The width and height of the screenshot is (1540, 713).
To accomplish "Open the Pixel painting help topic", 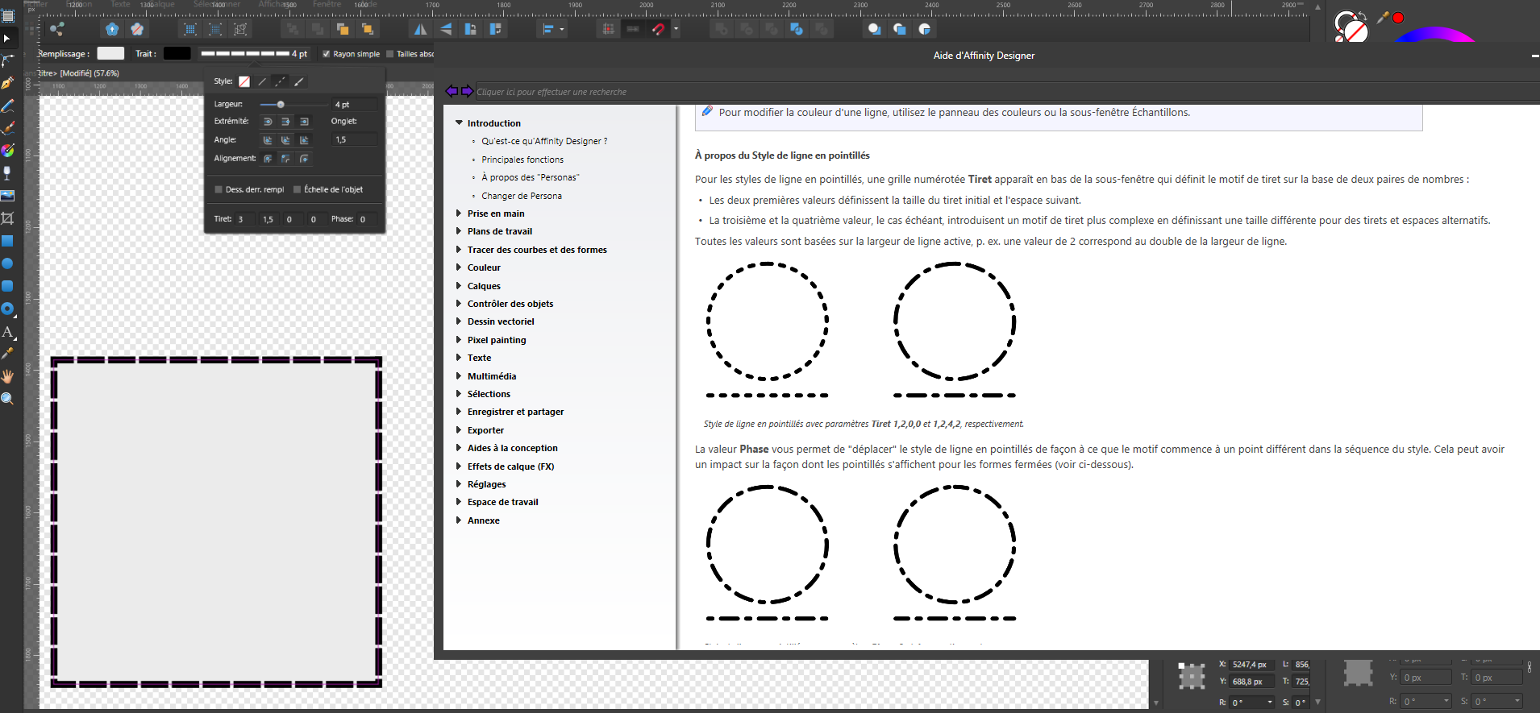I will pyautogui.click(x=497, y=340).
